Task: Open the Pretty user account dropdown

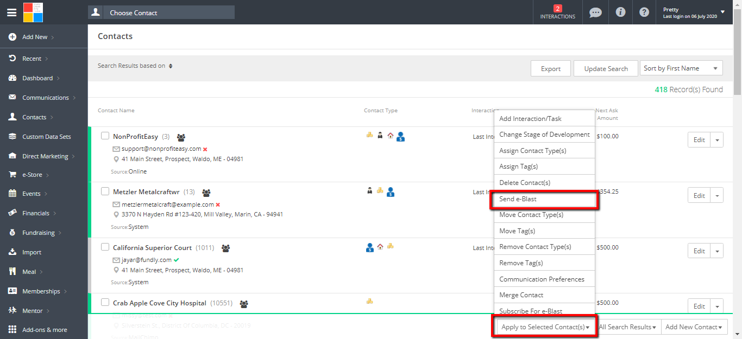Action: pyautogui.click(x=722, y=12)
